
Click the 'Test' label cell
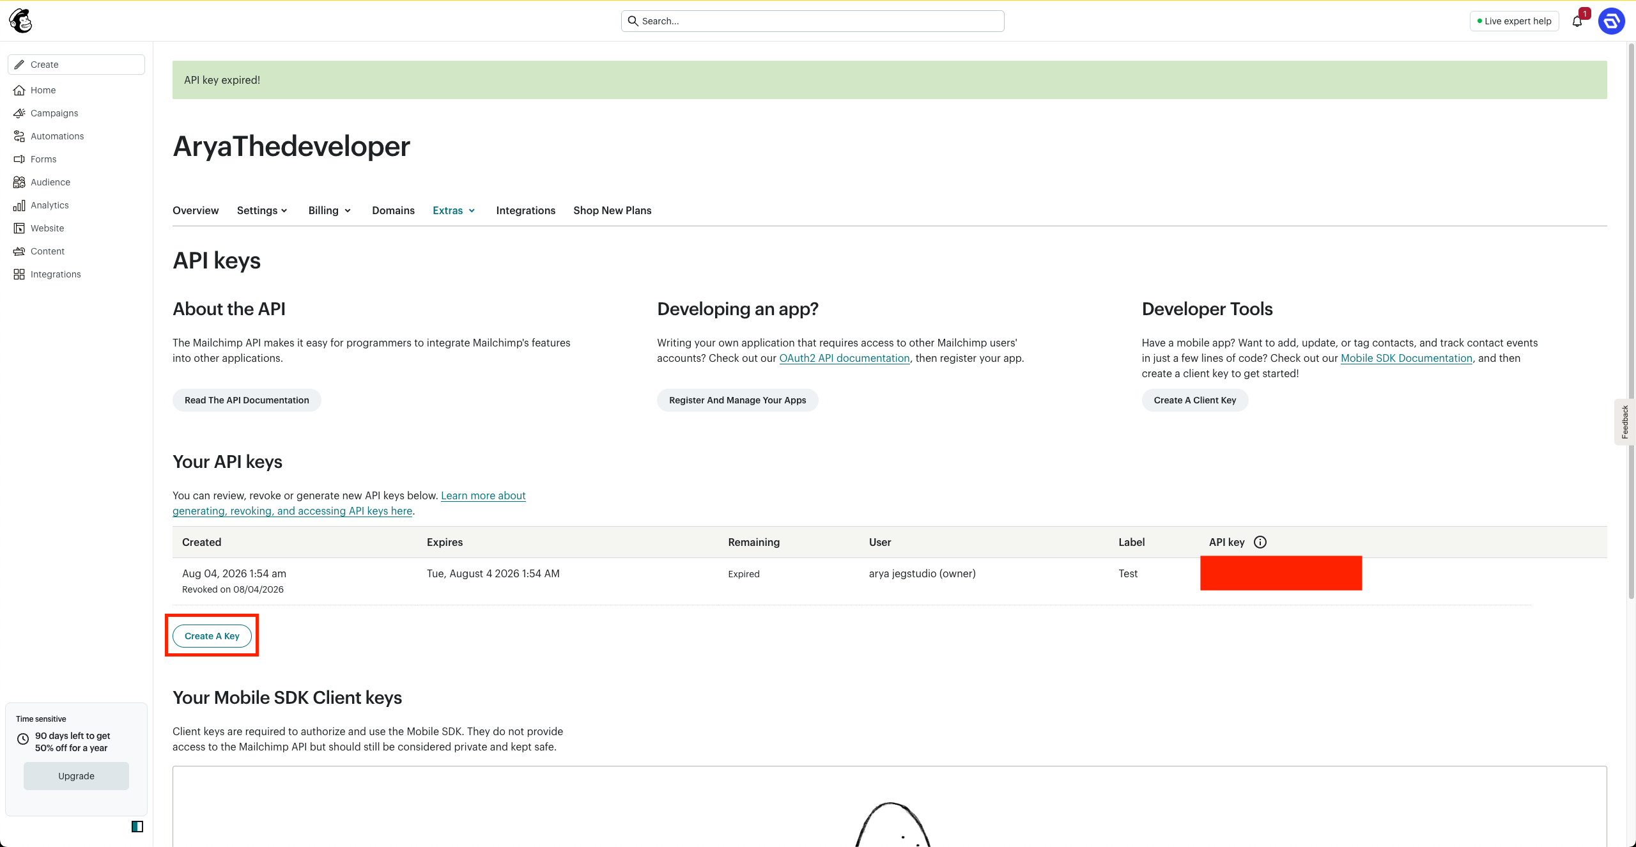coord(1128,573)
